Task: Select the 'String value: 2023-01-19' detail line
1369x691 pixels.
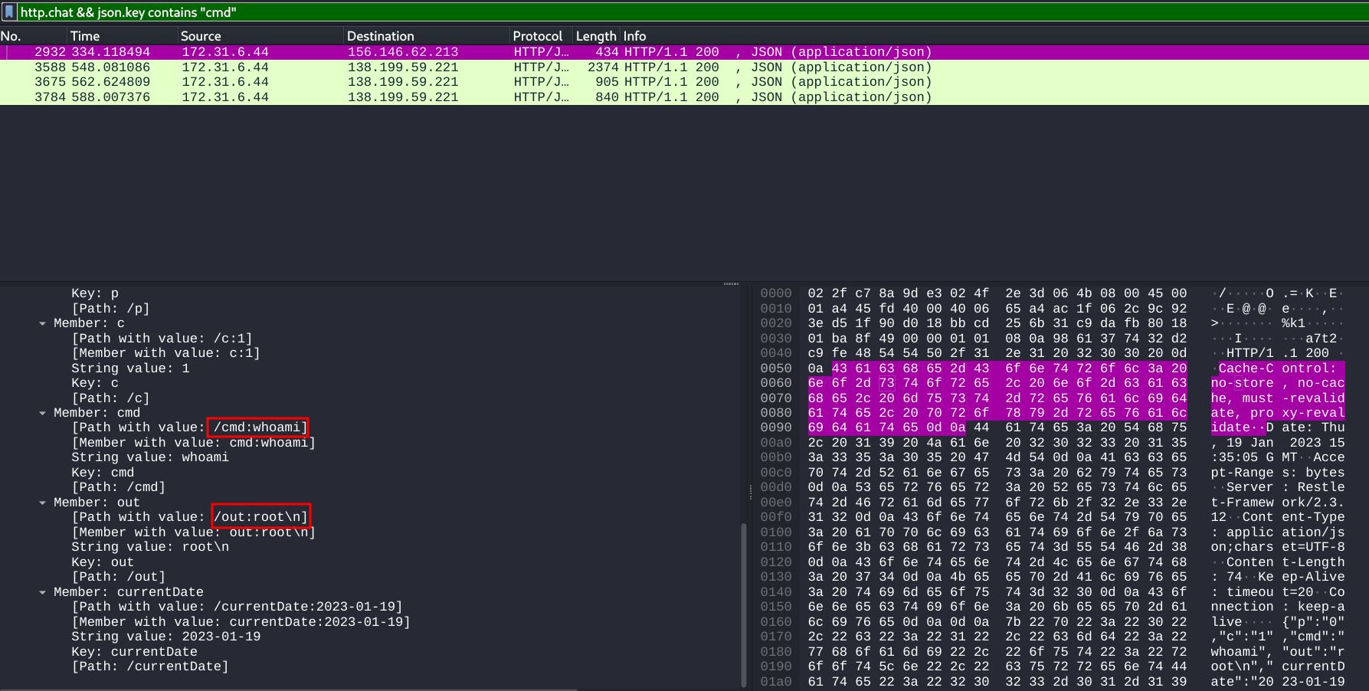Action: tap(165, 637)
